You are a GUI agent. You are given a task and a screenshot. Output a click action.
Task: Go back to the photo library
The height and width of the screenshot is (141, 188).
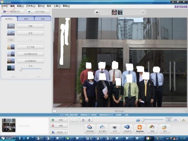pos(13,12)
